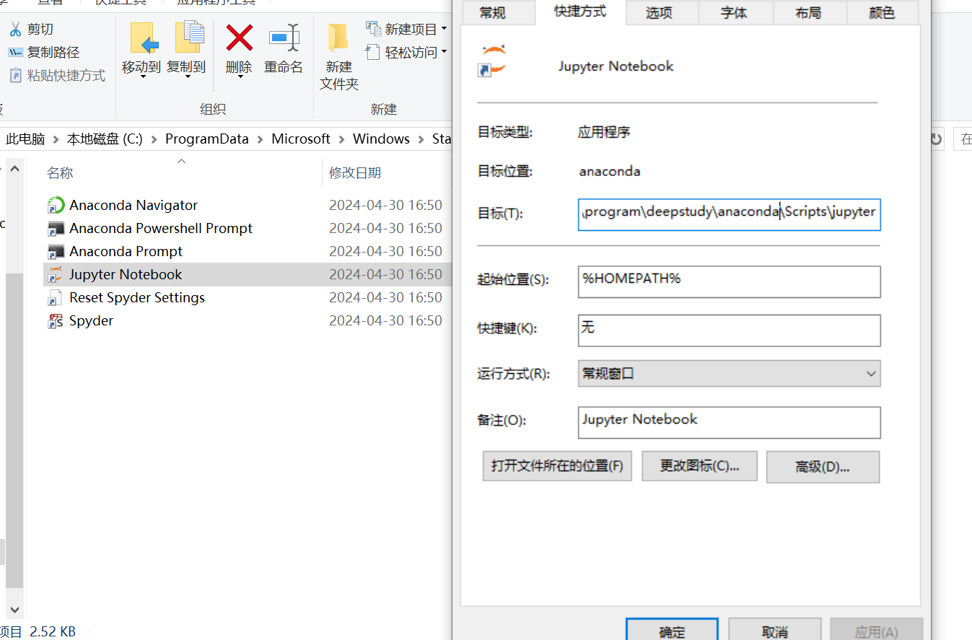
Task: Select the Reset Spyder Settings name text
Action: tap(137, 298)
